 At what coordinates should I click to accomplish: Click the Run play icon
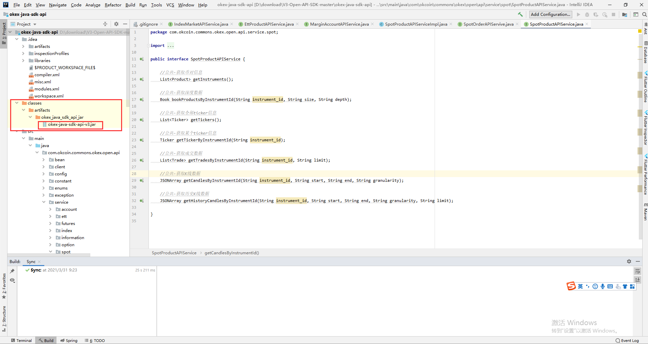(578, 15)
